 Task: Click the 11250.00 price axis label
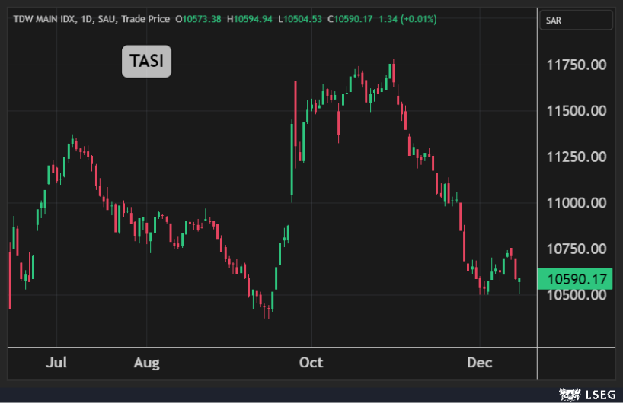577,157
